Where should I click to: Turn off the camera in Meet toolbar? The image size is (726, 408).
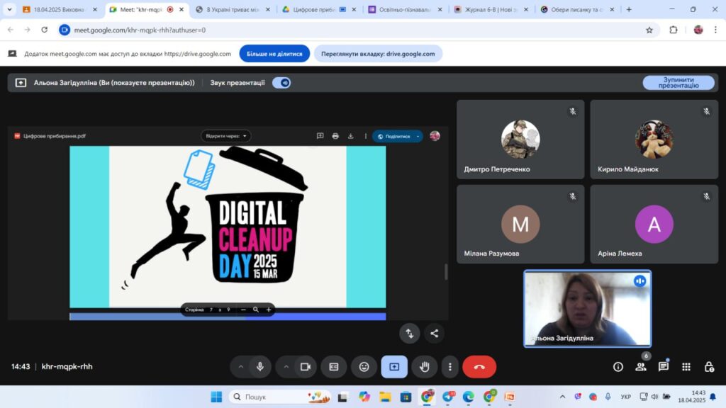(x=305, y=367)
